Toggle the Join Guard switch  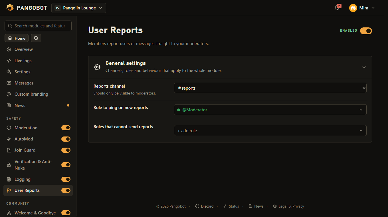(x=66, y=150)
